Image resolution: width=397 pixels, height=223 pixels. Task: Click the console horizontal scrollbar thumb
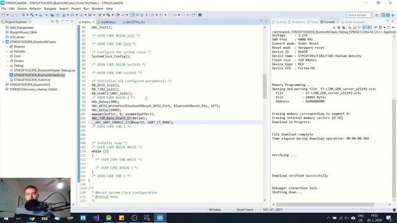pyautogui.click(x=325, y=204)
